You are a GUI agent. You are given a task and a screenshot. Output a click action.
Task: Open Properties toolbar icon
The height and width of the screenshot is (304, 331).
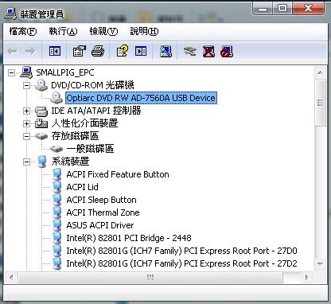pyautogui.click(x=79, y=51)
